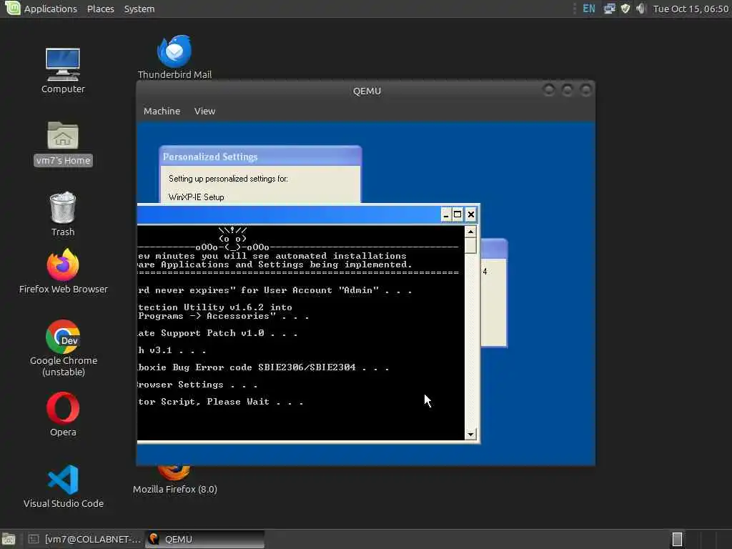Image resolution: width=732 pixels, height=549 pixels.
Task: Click the SBIE2306/SBIE2304 error code line
Action: tap(263, 367)
